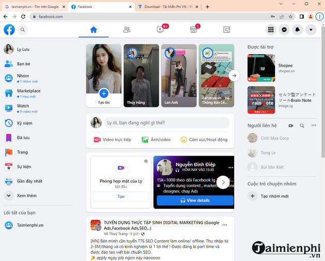Click Cảm xúc/Hoạt động button

click(x=204, y=140)
